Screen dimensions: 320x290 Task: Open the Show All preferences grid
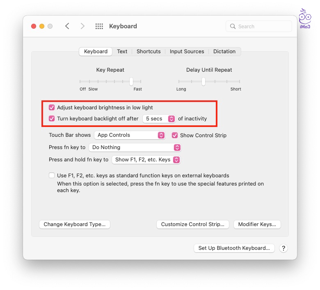(x=99, y=26)
